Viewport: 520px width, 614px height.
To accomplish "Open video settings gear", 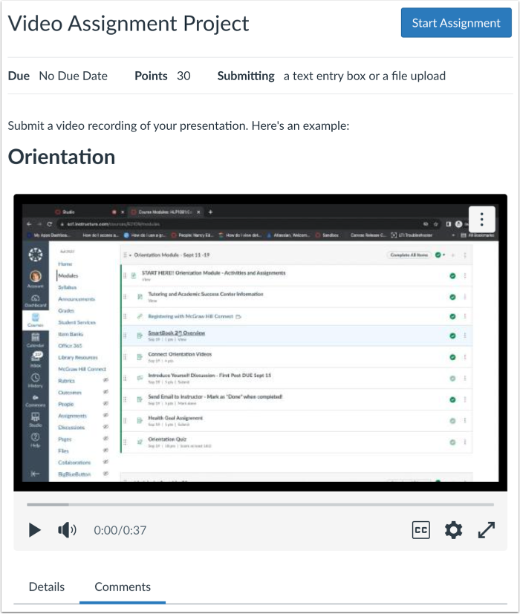I will (x=453, y=530).
